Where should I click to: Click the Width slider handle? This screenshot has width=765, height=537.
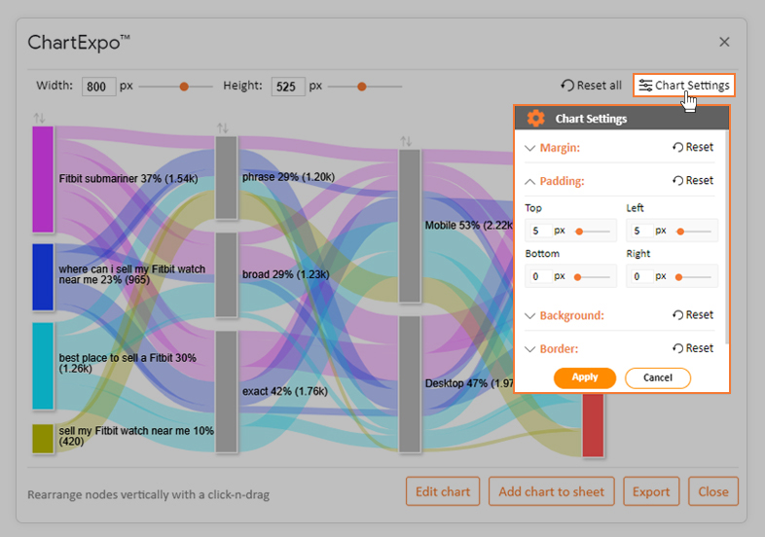tap(184, 87)
